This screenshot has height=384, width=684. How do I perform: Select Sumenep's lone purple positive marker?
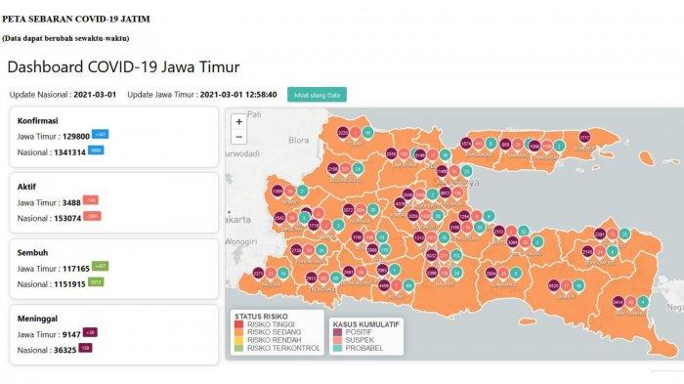(x=584, y=138)
